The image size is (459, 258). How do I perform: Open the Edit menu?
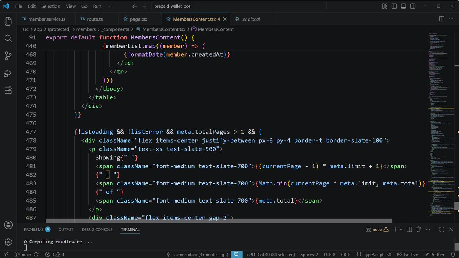(32, 6)
